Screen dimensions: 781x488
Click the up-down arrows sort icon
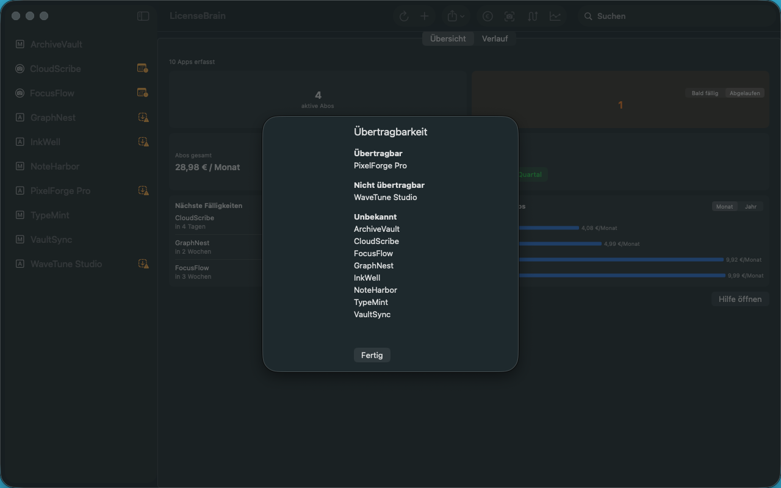click(x=533, y=16)
